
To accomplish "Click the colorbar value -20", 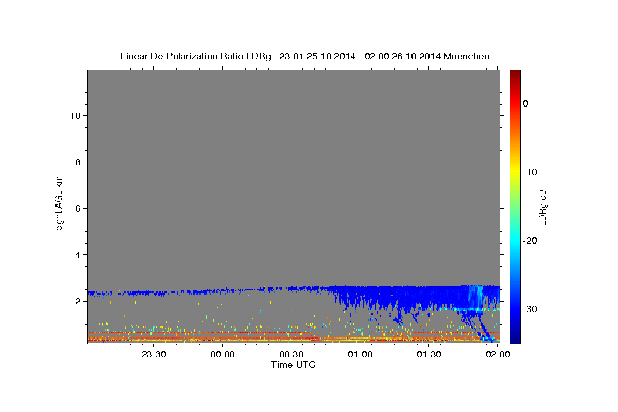I will [530, 241].
